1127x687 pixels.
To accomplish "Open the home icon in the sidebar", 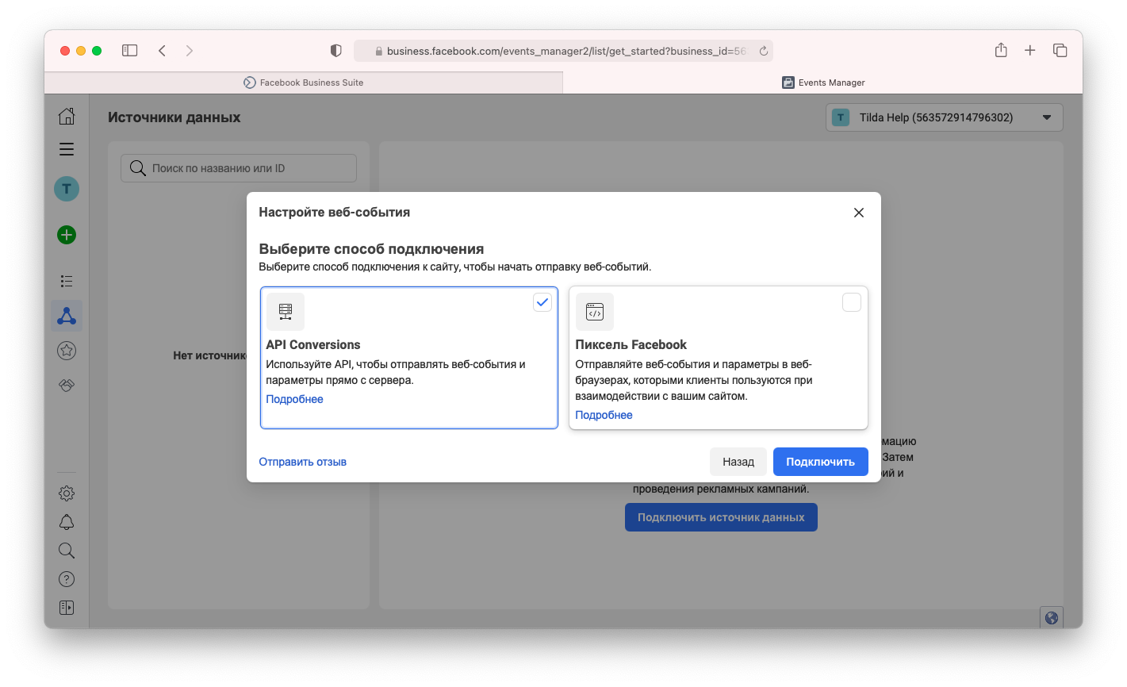I will click(x=67, y=116).
